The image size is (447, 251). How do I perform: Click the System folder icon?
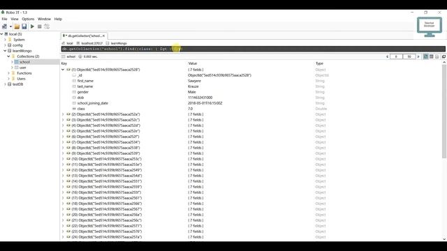coord(10,40)
